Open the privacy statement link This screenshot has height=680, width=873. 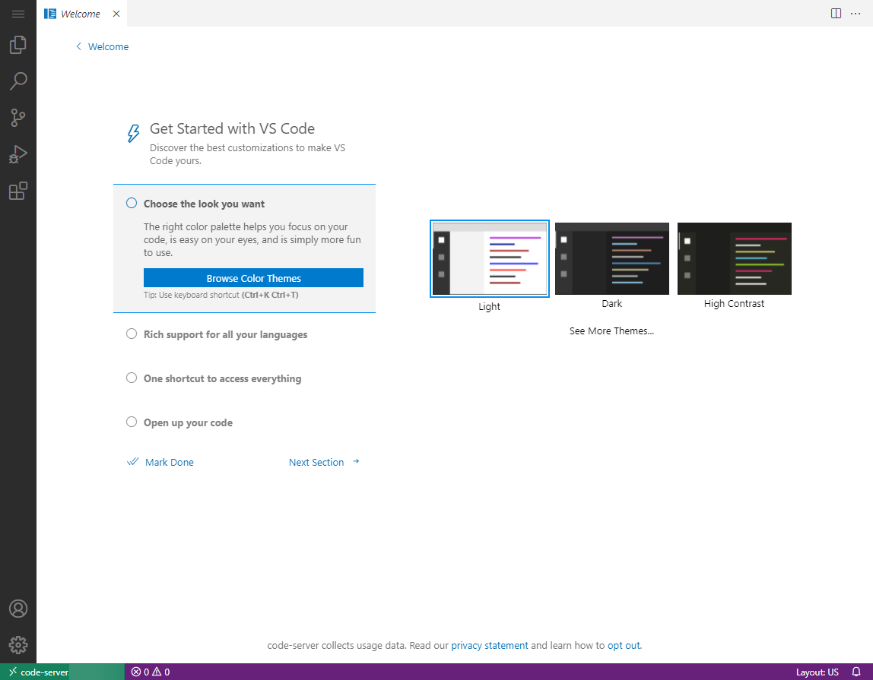pos(490,645)
